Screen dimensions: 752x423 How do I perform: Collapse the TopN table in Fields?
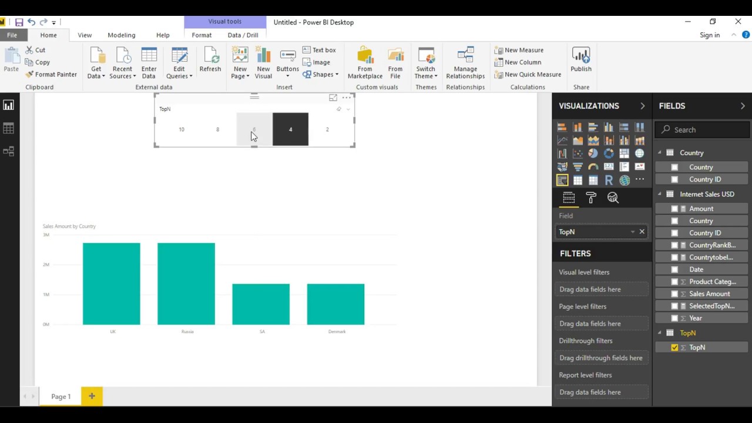[660, 333]
